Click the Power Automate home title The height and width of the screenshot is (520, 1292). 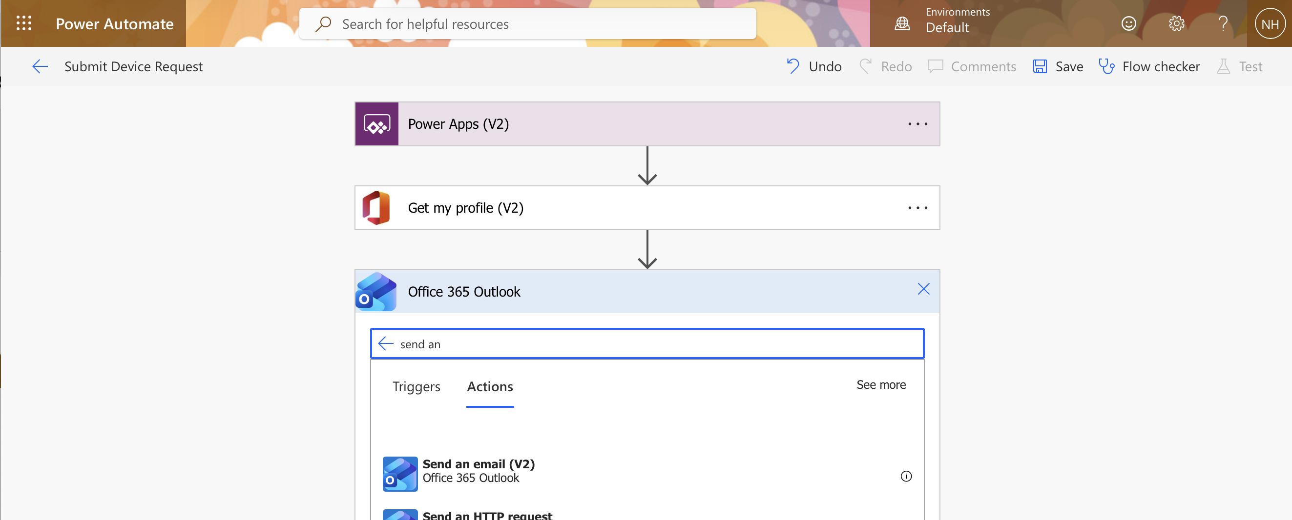point(114,24)
